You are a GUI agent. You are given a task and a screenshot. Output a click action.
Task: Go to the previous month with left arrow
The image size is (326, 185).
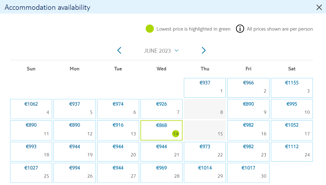[119, 50]
